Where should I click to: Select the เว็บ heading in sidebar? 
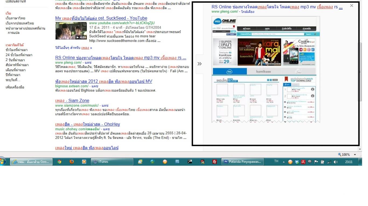point(8,13)
